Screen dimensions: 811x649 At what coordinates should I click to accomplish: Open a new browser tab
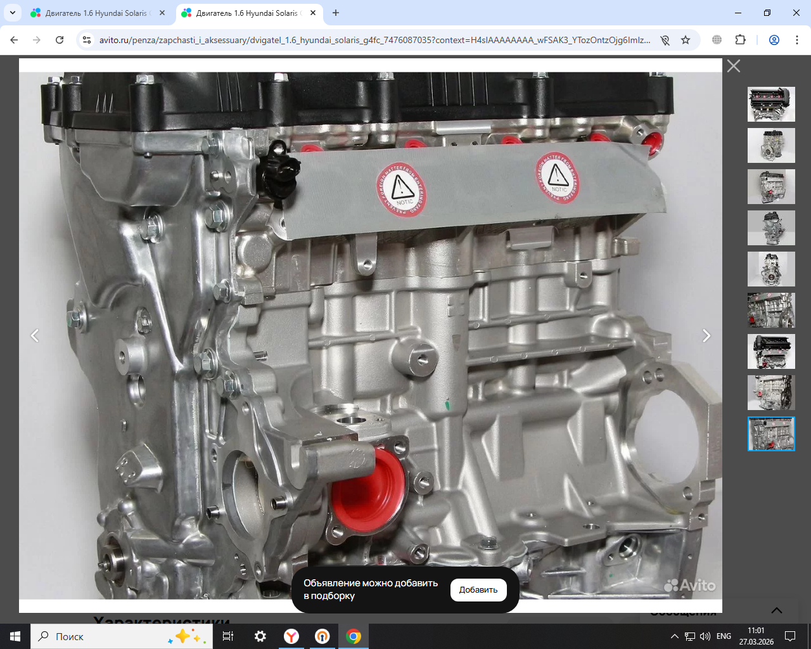[x=336, y=13]
